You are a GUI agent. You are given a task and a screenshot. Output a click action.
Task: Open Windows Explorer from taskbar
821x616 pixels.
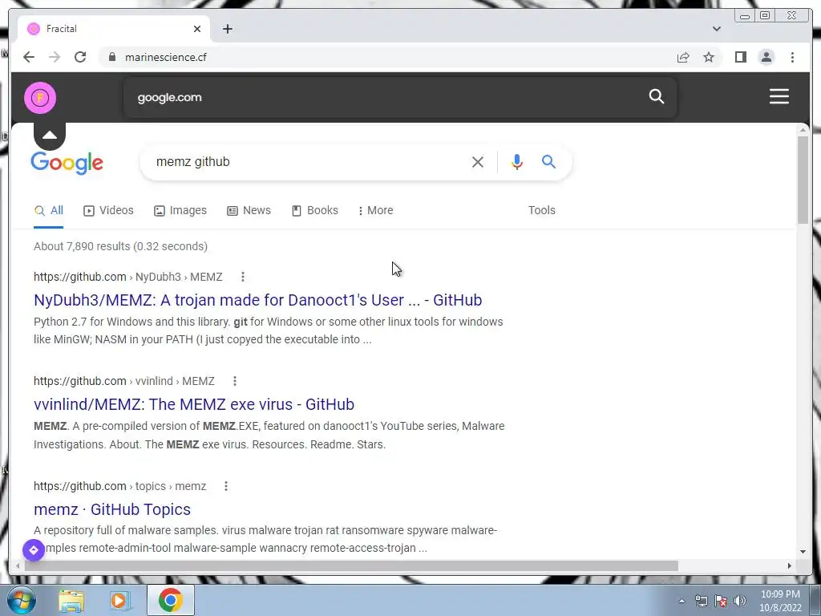(71, 600)
